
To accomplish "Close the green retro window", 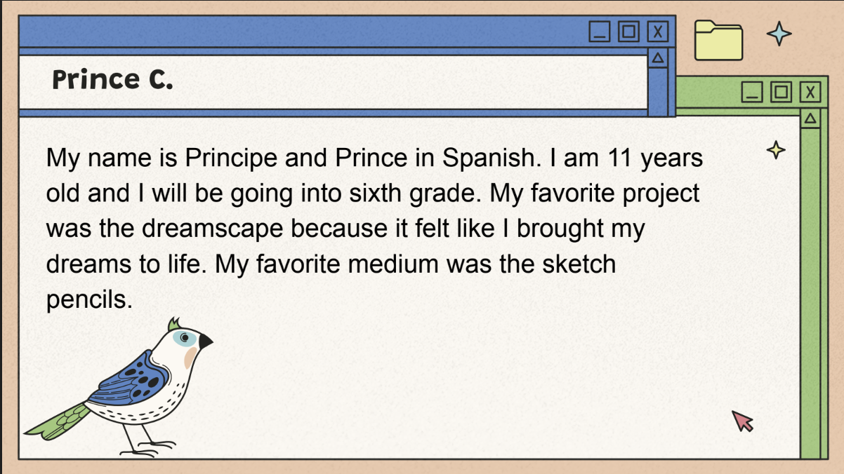I will coord(810,92).
